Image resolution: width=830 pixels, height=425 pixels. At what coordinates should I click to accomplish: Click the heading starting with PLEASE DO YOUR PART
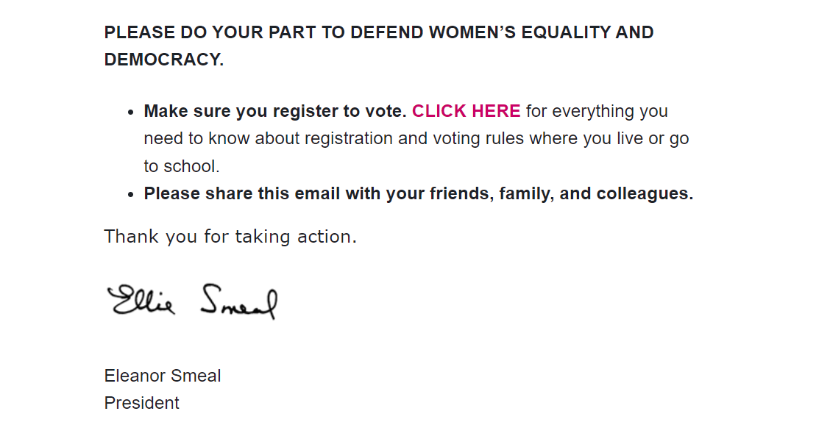pos(378,33)
